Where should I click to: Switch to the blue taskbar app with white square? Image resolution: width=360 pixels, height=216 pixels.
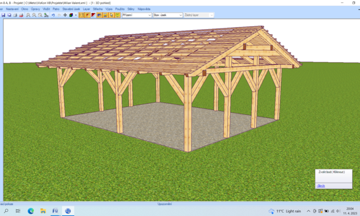pyautogui.click(x=55, y=211)
